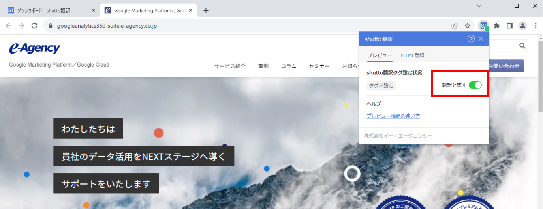Toggle the Chrome side panel icon
Image resolution: width=543 pixels, height=209 pixels.
(510, 26)
